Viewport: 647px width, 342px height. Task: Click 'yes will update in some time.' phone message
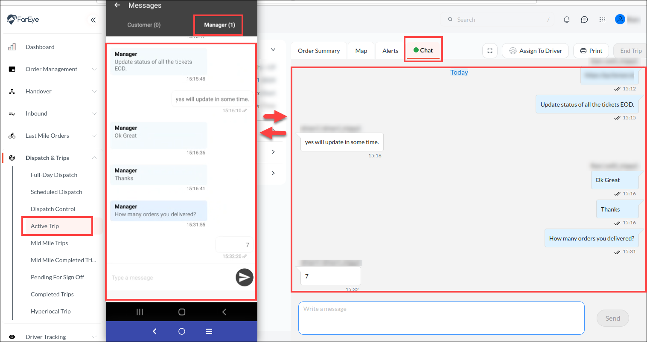coord(212,99)
